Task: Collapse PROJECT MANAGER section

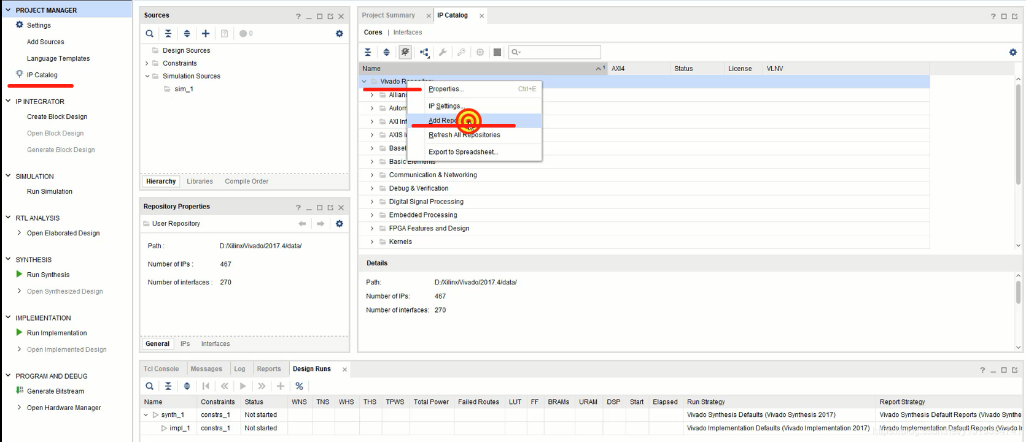Action: 8,10
